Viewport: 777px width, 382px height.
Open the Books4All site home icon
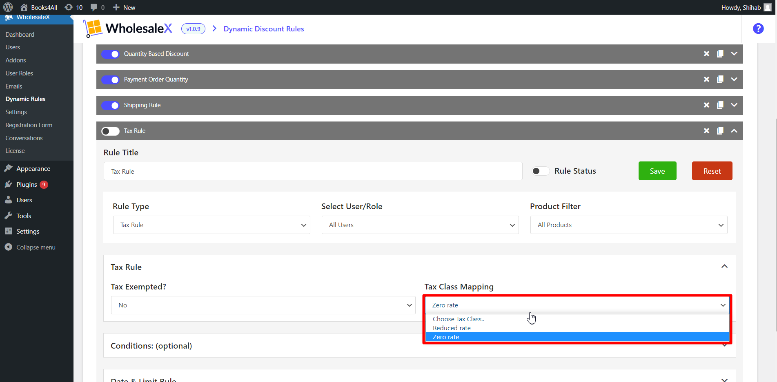(24, 7)
